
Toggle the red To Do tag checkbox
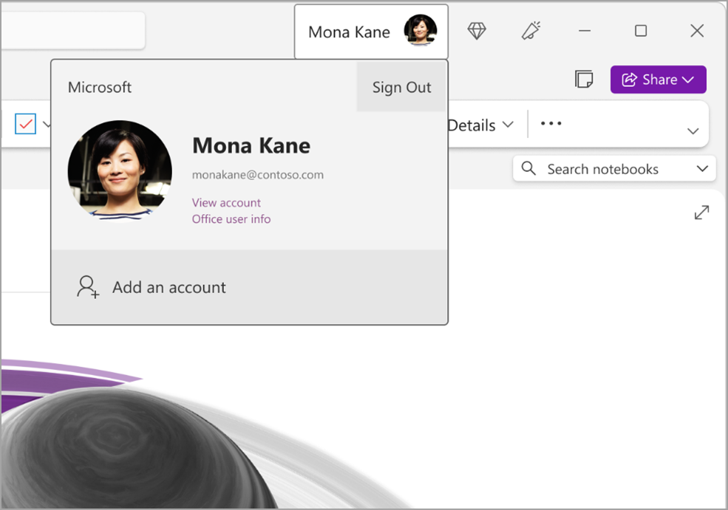tap(24, 124)
